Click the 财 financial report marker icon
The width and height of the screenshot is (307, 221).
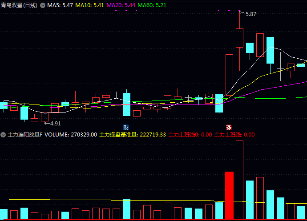tap(126, 128)
